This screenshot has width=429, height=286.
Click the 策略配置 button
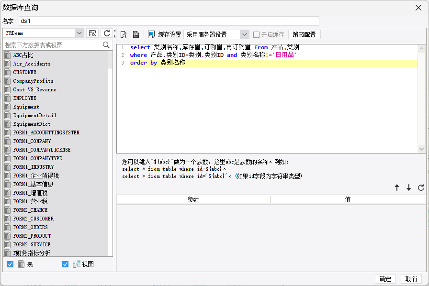point(304,34)
